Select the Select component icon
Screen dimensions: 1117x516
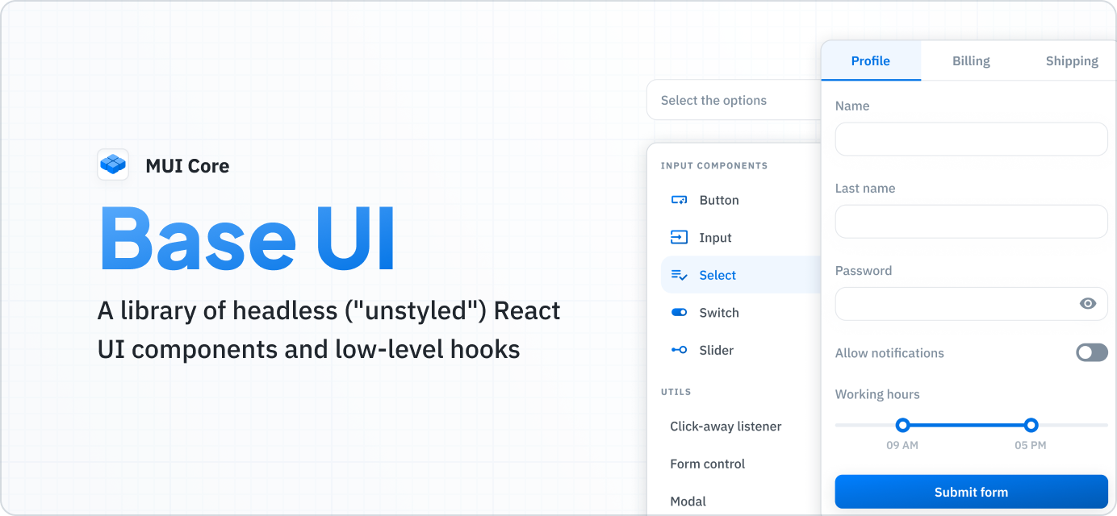click(x=677, y=275)
